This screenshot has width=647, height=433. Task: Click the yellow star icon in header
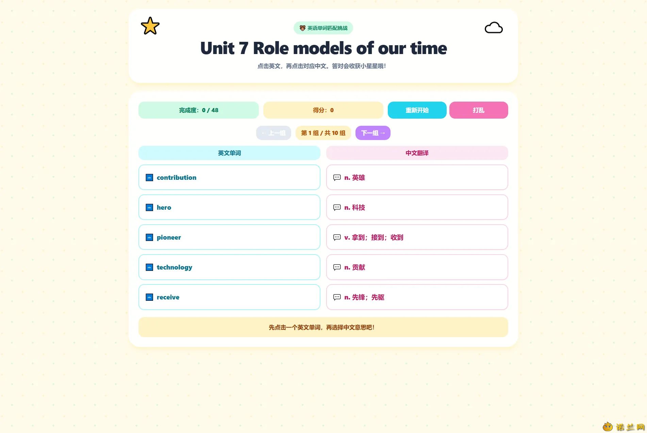tap(150, 26)
